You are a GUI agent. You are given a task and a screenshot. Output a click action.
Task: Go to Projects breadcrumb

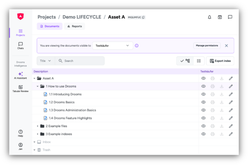(x=46, y=17)
